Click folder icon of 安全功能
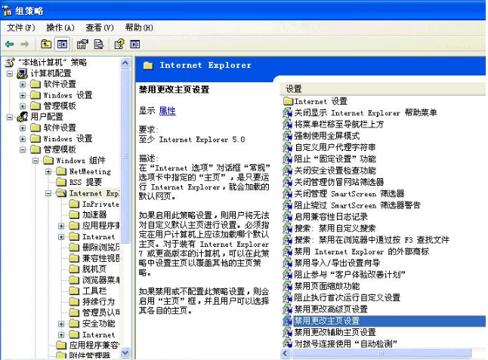This screenshot has width=488, height=360. [x=74, y=323]
